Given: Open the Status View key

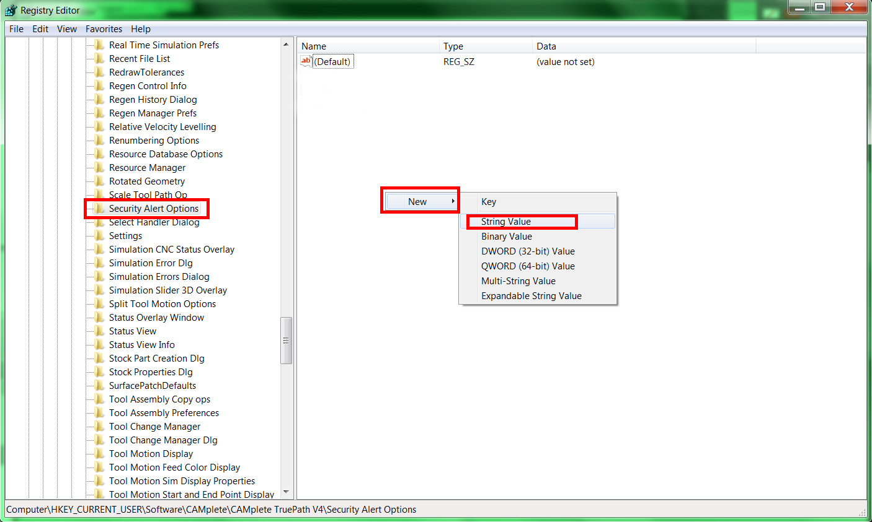Looking at the screenshot, I should pos(133,331).
